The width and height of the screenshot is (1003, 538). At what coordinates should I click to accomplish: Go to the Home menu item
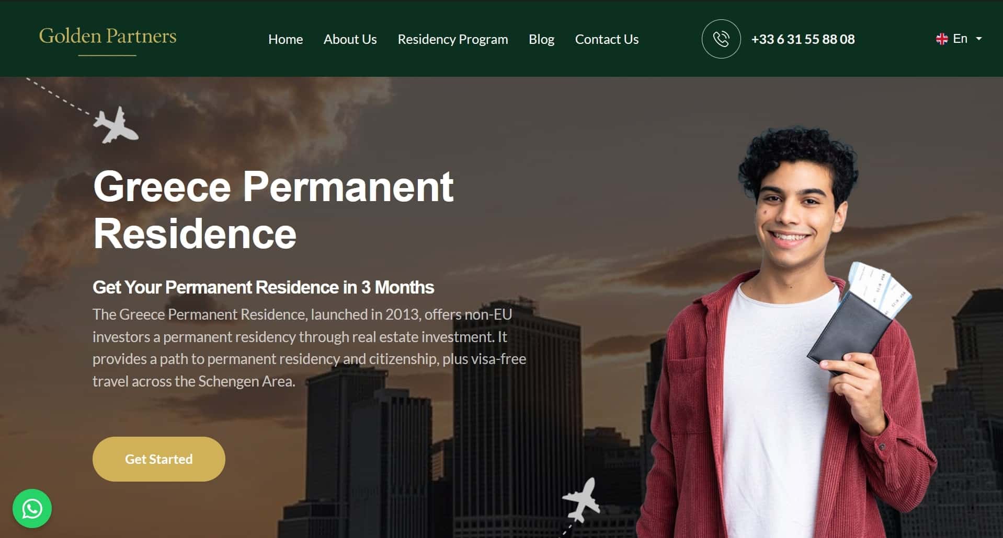[x=286, y=39]
